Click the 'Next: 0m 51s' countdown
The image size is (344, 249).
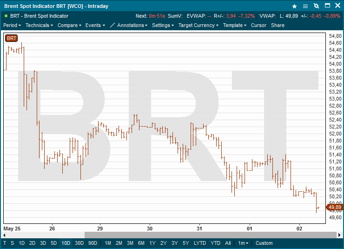[150, 16]
